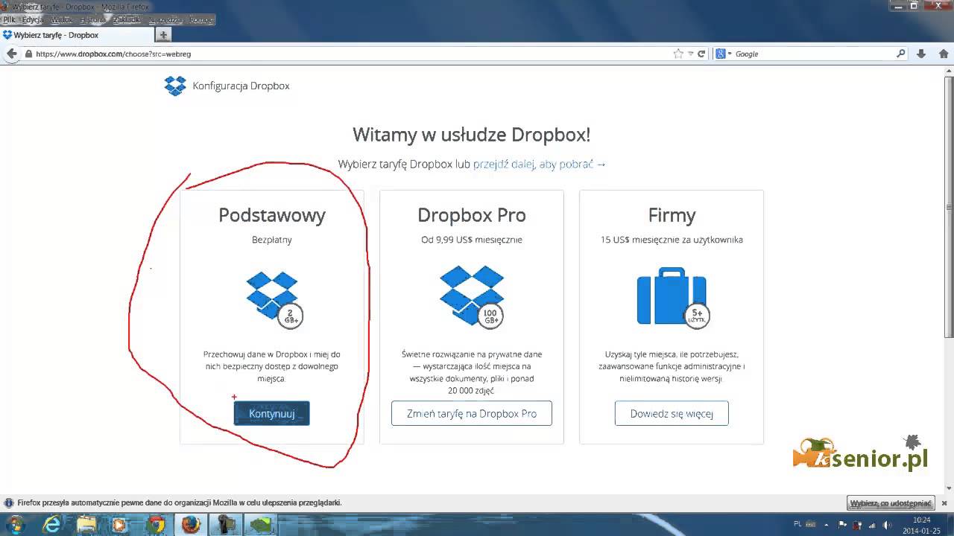Click the info icon in Firefox notification bar

pos(9,502)
